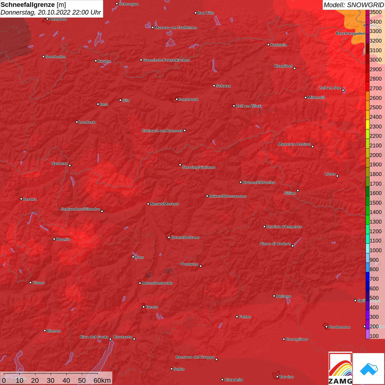Click Murnau am Staffelsee label
Viewport: 385px width, 385px height.
tap(176, 28)
